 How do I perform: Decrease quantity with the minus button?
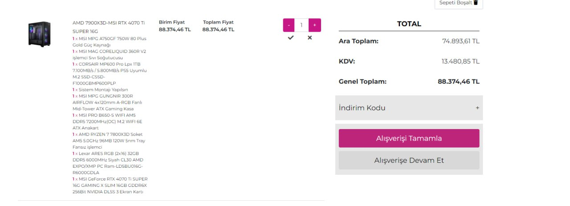[289, 25]
